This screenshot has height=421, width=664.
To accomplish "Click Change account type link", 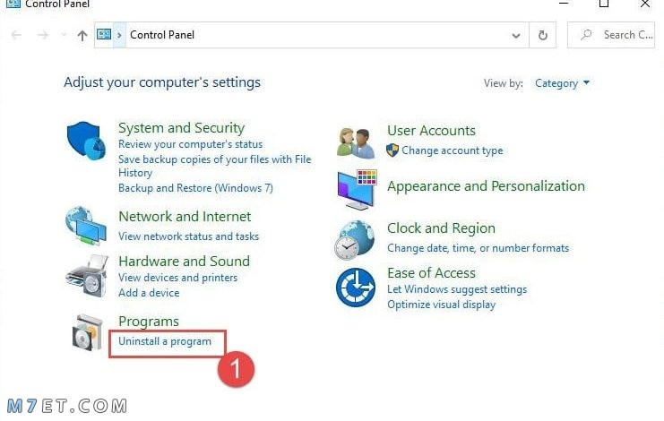I will click(x=452, y=150).
